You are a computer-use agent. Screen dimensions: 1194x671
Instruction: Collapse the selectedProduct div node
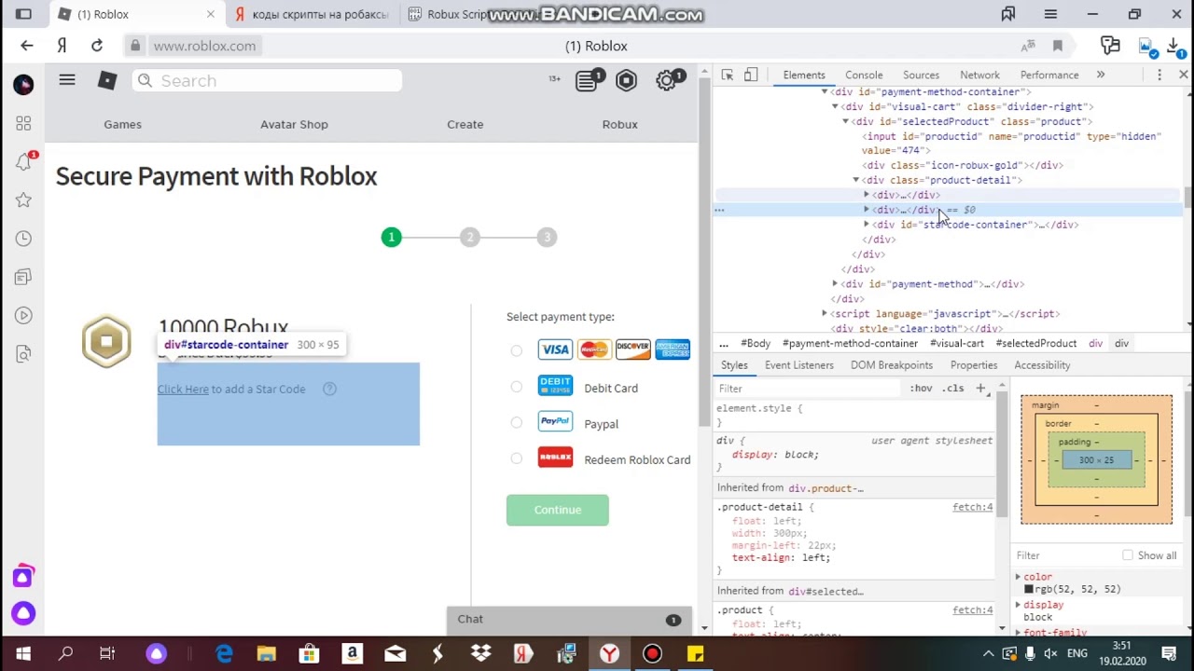tap(846, 121)
